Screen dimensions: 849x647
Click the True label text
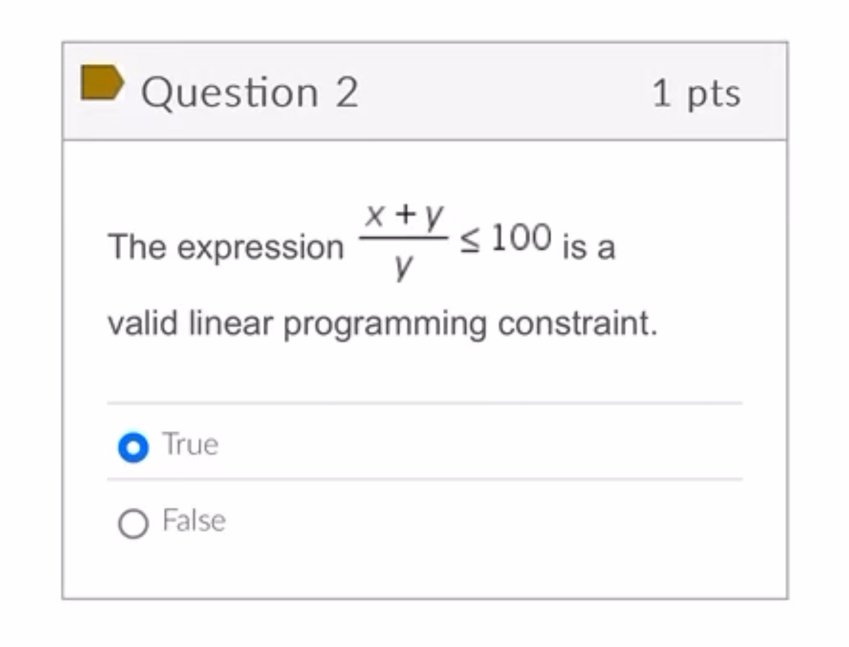(x=190, y=444)
